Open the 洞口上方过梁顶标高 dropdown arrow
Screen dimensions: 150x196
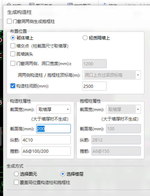coord(138,75)
